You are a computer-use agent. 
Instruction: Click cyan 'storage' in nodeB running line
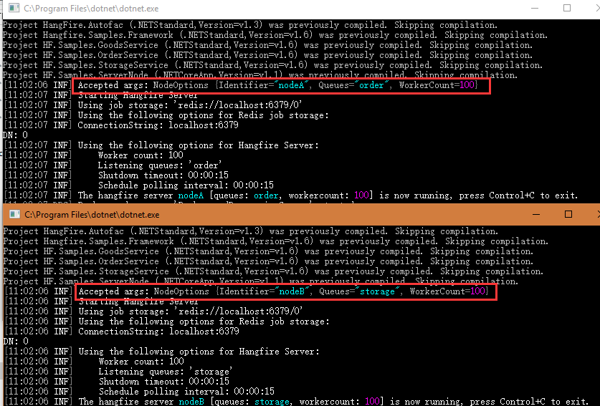(x=272, y=401)
